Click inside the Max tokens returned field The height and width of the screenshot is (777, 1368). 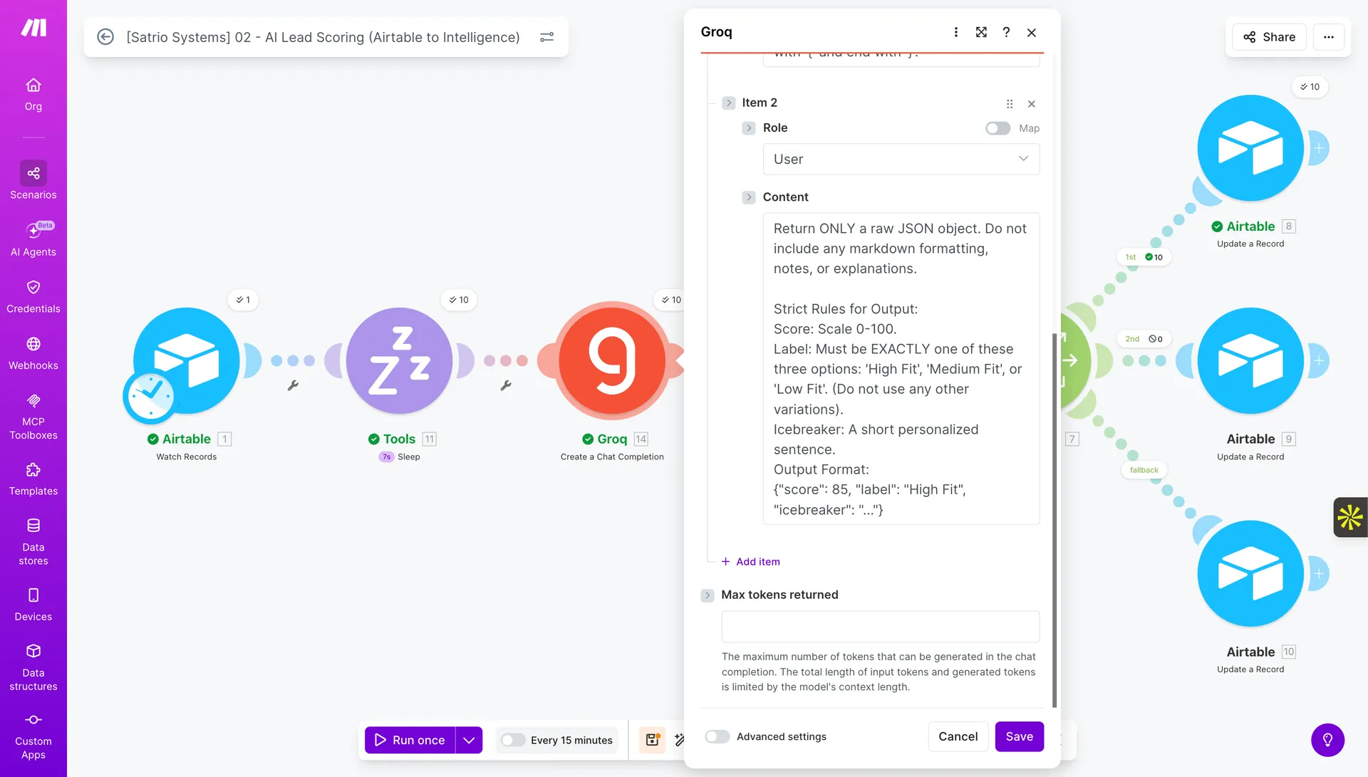pyautogui.click(x=880, y=626)
